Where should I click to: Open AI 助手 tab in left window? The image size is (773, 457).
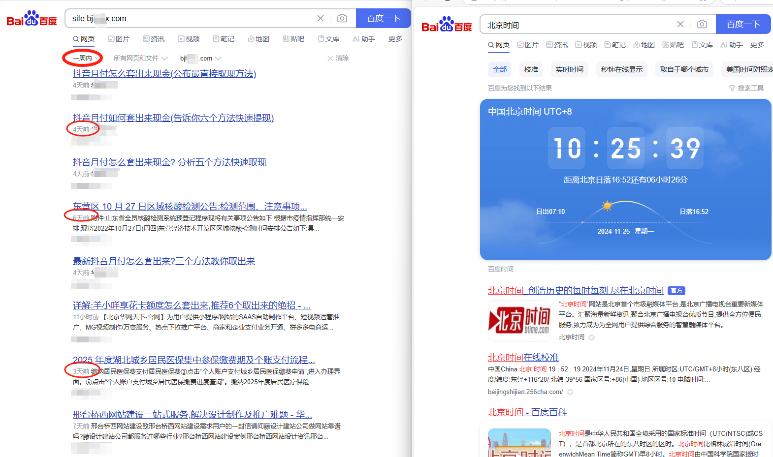pos(364,39)
